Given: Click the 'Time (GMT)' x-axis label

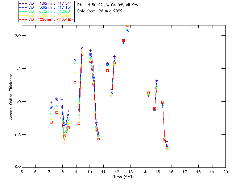Looking at the screenshot, I should coord(123,177).
